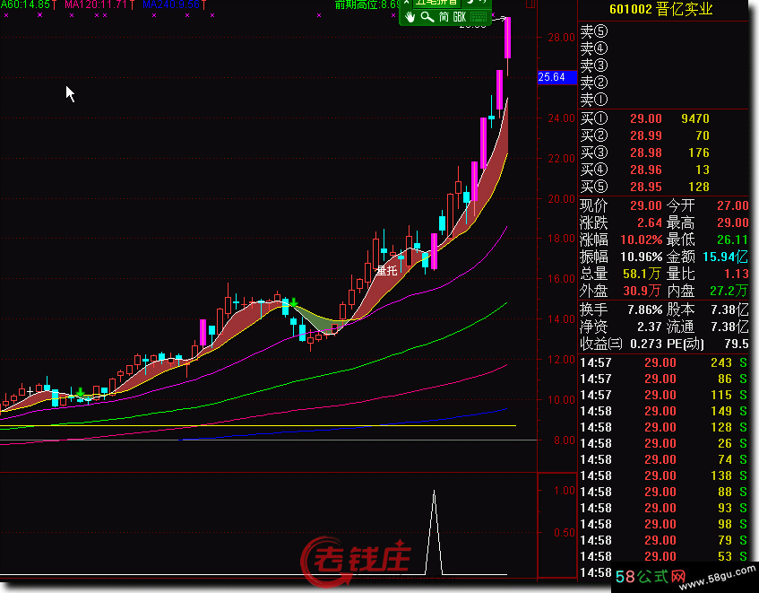Click the 金额 turnover value 15.94亿

click(726, 257)
